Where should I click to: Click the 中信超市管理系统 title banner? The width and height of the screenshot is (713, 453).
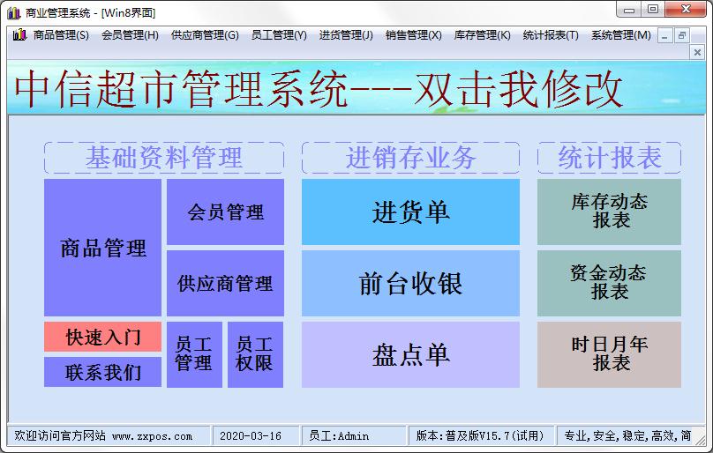click(319, 89)
